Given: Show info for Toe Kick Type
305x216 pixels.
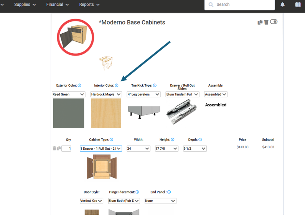Looking at the screenshot, I should point(155,85).
